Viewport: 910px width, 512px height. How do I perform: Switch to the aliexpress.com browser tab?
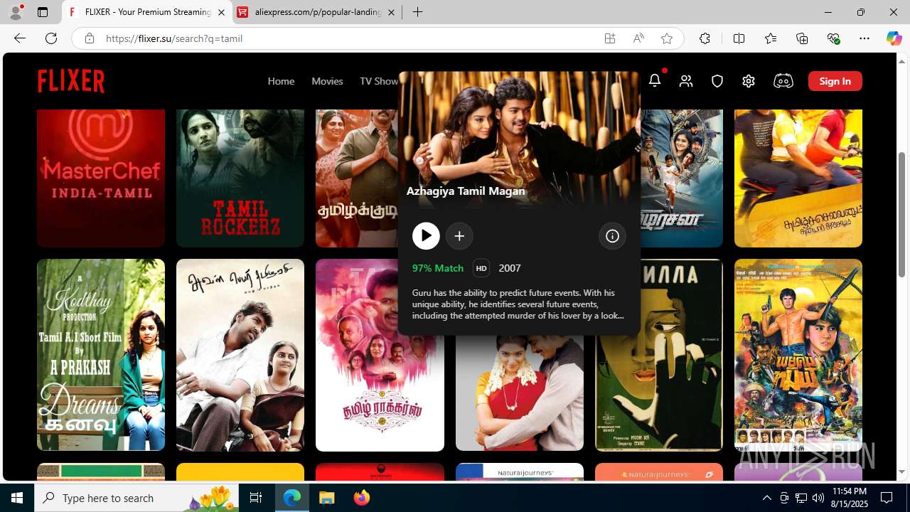pos(317,12)
